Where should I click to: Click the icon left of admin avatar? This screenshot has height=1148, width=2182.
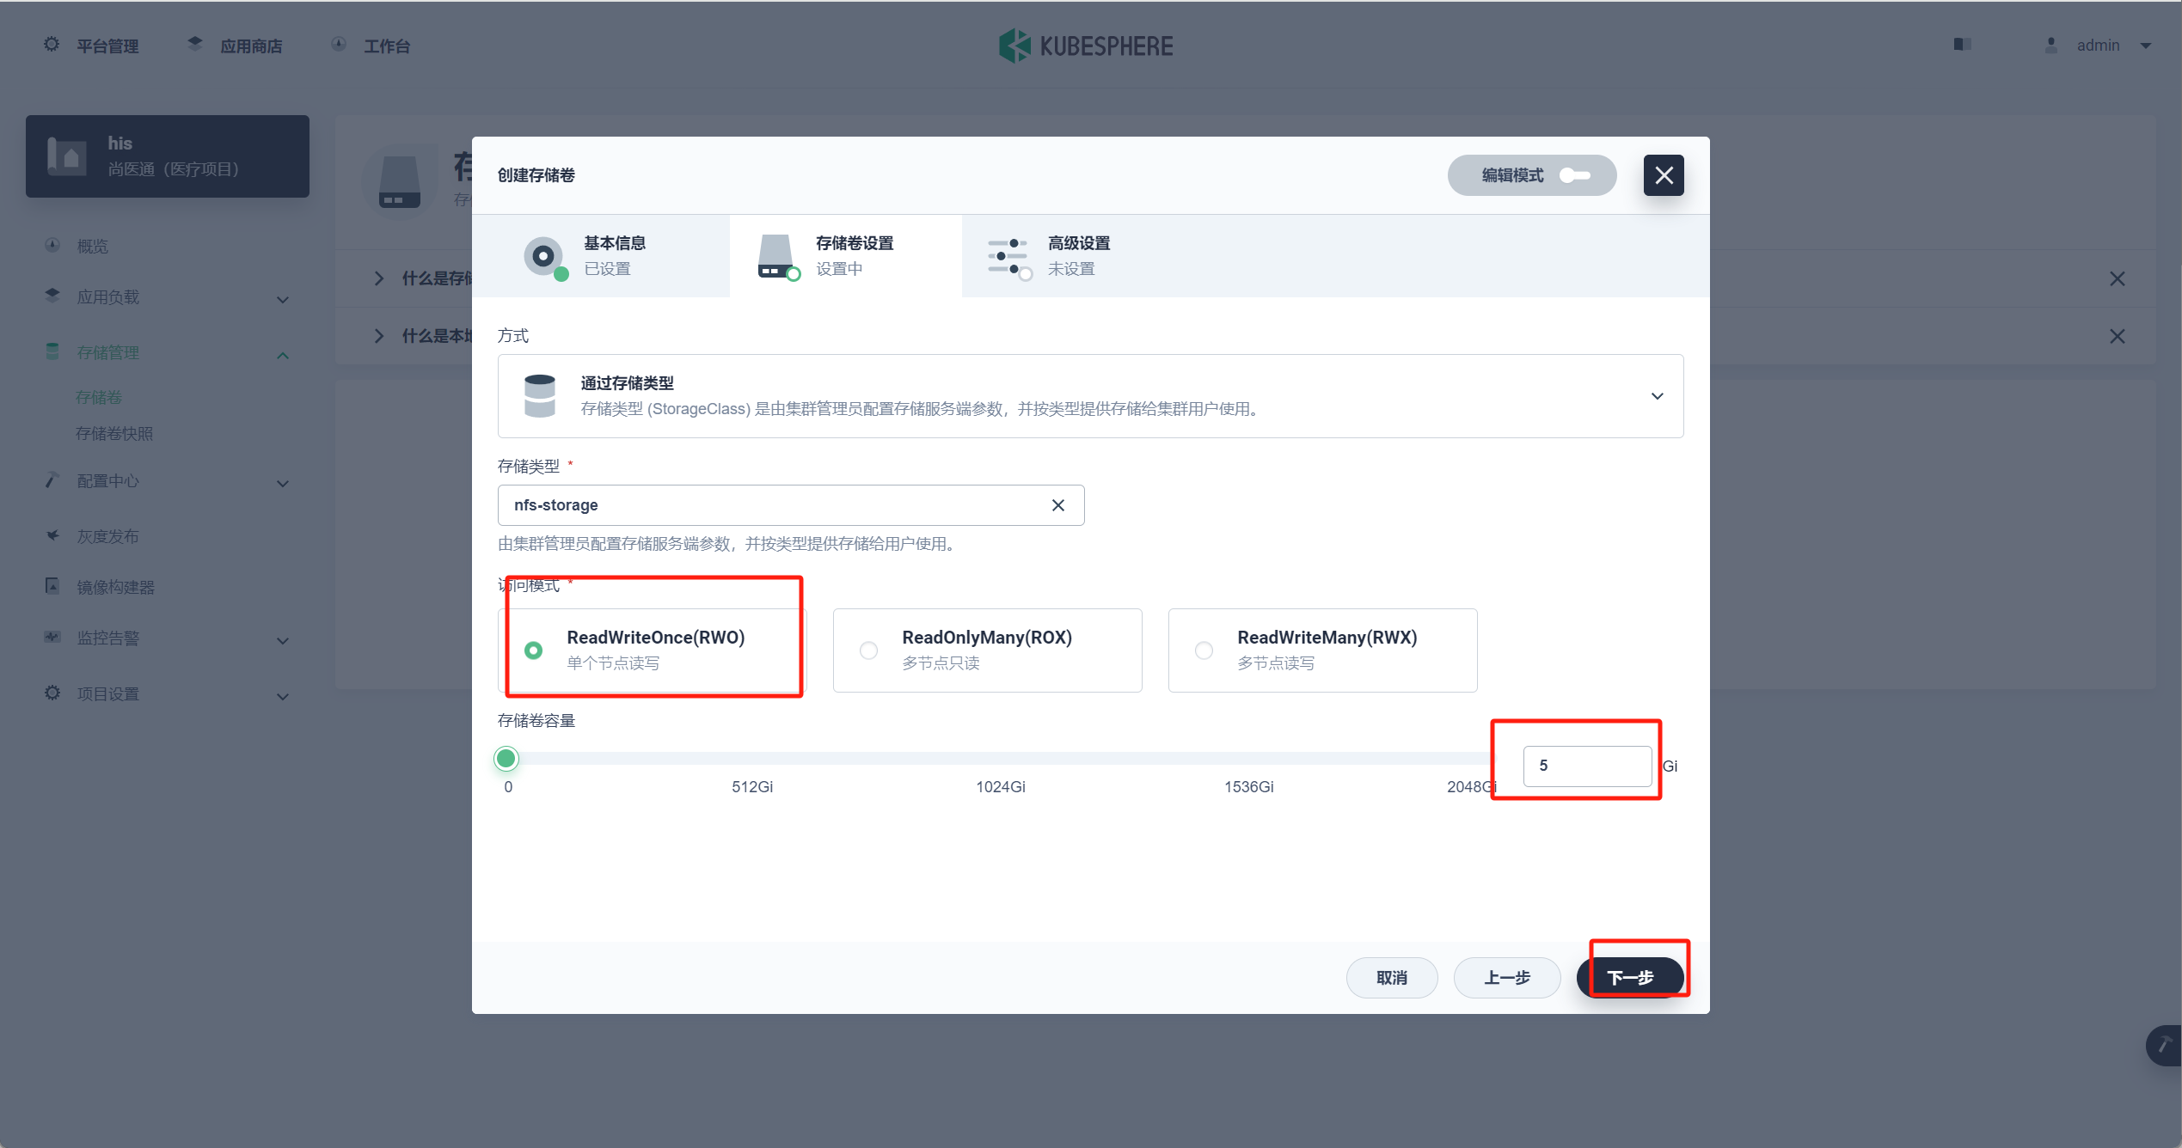point(1963,45)
